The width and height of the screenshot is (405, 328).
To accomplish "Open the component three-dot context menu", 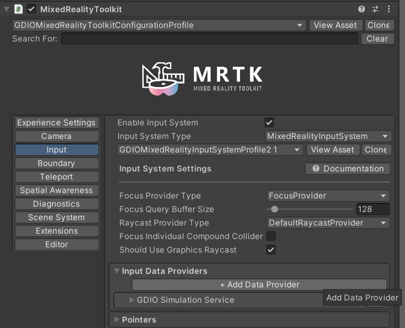I will pos(388,9).
